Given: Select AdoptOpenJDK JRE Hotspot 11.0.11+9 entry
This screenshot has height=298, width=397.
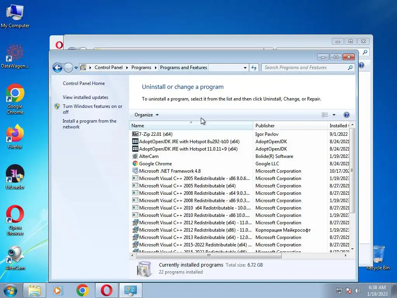Looking at the screenshot, I should pyautogui.click(x=240, y=149).
